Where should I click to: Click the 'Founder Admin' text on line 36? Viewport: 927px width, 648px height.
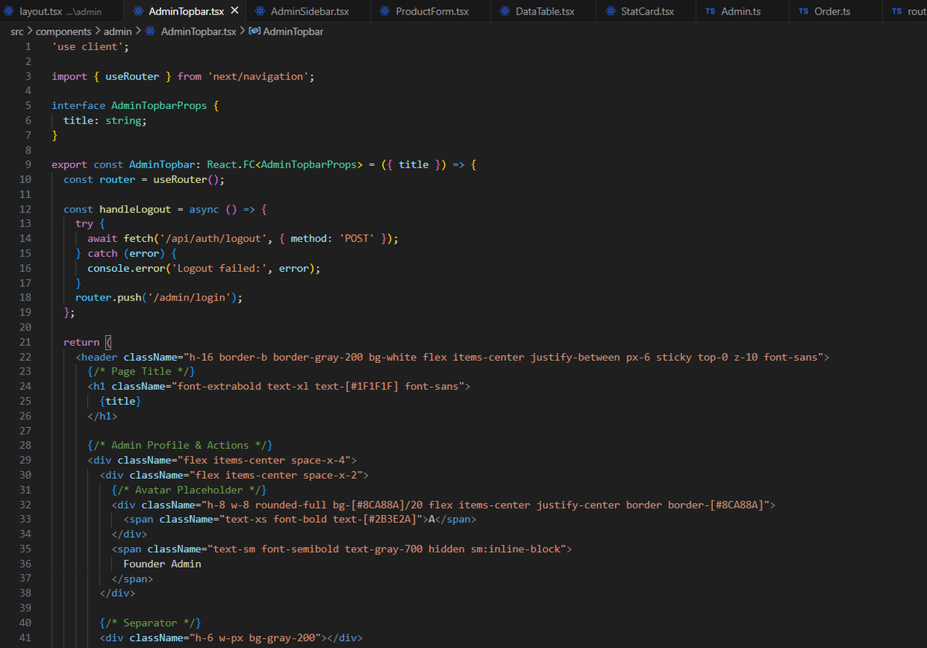click(162, 564)
